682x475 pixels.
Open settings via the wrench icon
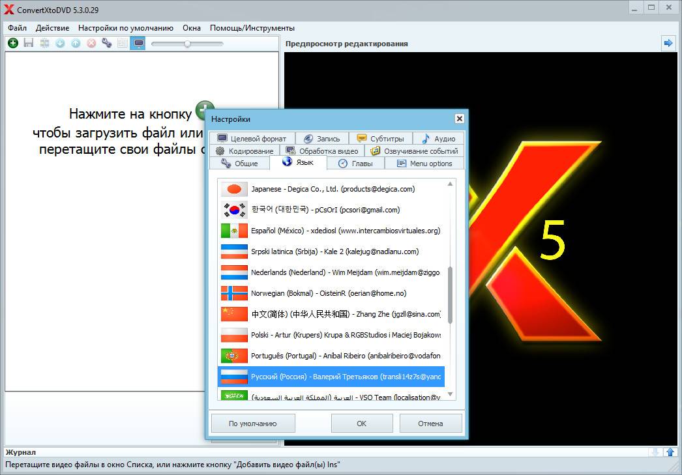click(107, 43)
